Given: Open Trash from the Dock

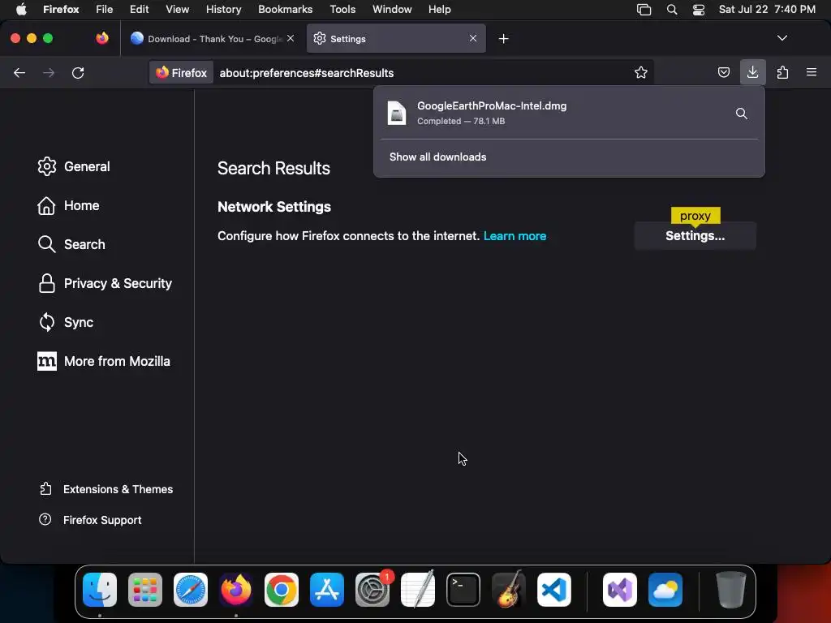Looking at the screenshot, I should 731,590.
